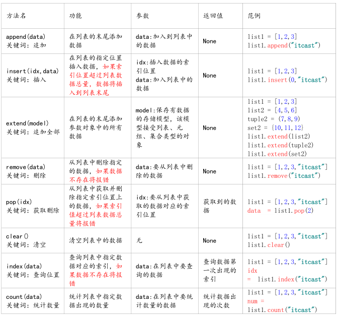Click example code 'set2 = {10,11,12}'
Image resolution: width=337 pixels, height=316 pixels.
(x=276, y=128)
